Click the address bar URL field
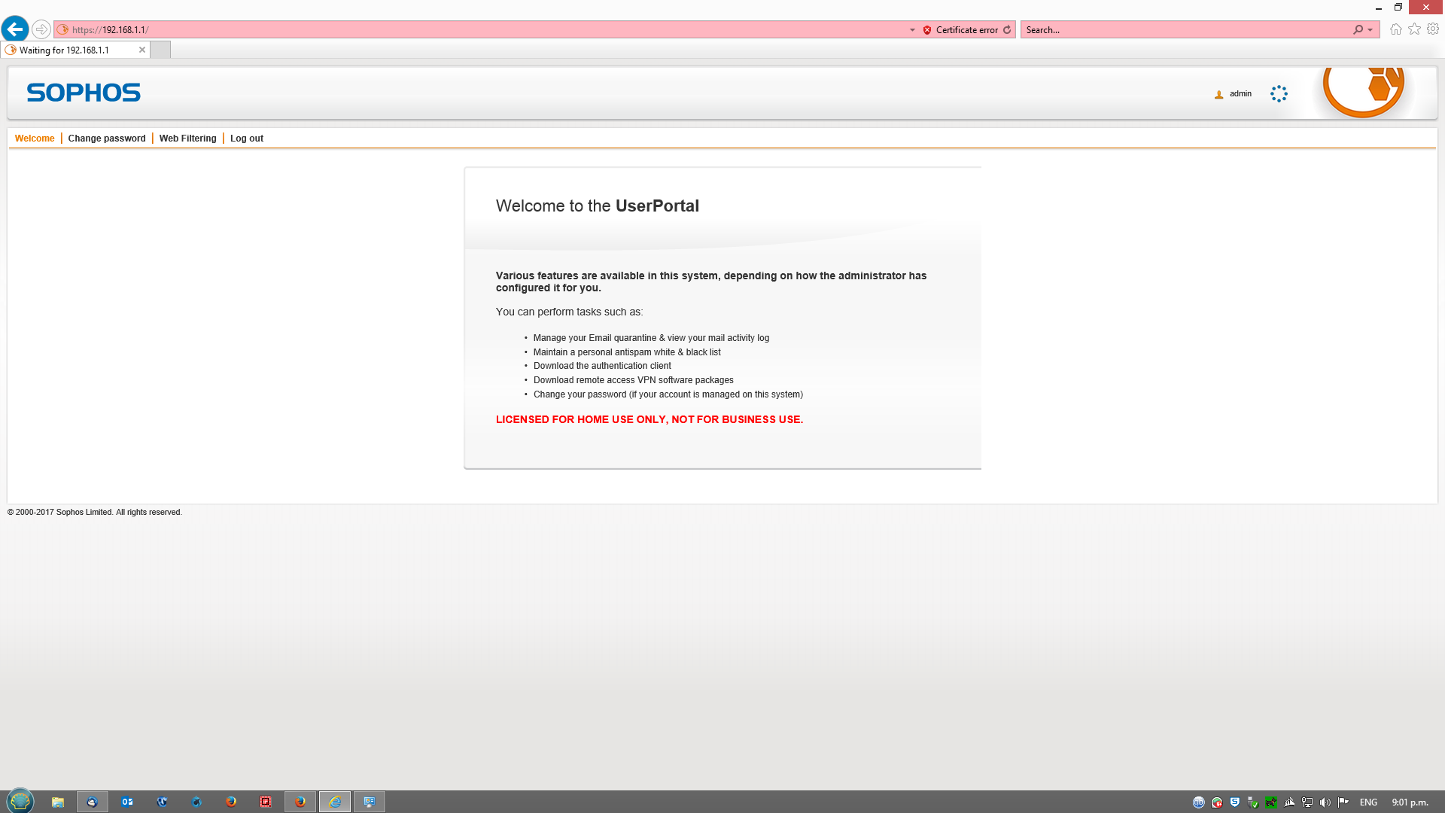The height and width of the screenshot is (813, 1445). pos(482,30)
